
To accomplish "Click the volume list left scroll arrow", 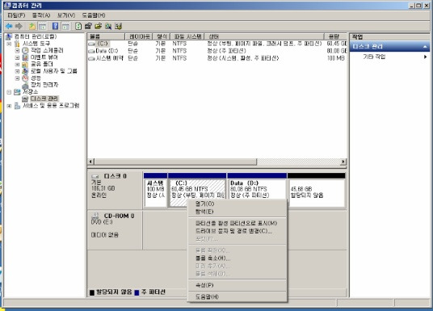I will tap(90, 162).
